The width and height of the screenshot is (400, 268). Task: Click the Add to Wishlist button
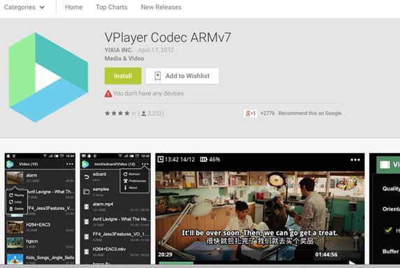pyautogui.click(x=182, y=76)
